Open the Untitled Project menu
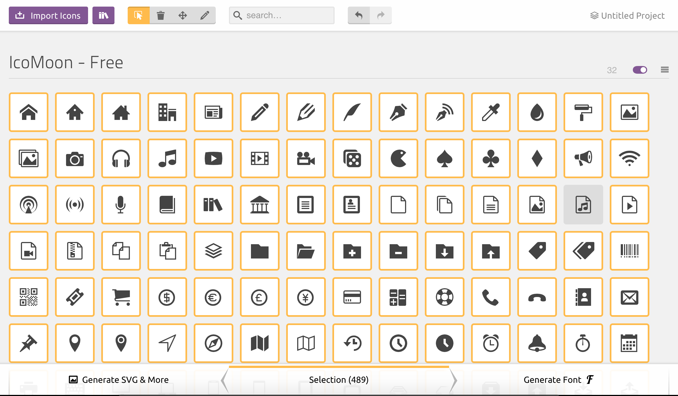Screen dimensions: 678x396 (x=627, y=16)
